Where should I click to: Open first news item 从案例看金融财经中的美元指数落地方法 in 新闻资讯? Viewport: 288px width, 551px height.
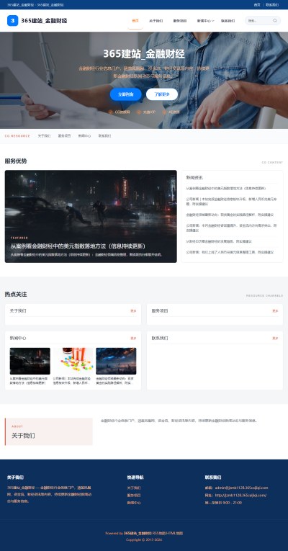click(x=226, y=189)
